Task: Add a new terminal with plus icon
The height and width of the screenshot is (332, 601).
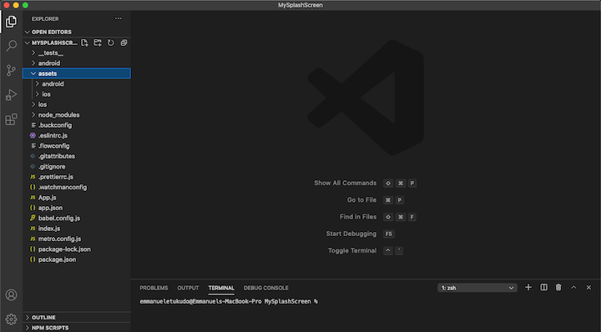Action: tap(528, 287)
